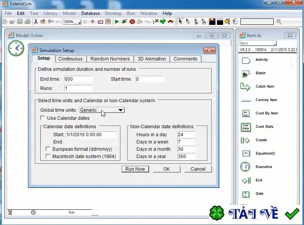Click the Pause simulation toolbar icon
Image resolution: width=304 pixels, height=225 pixels.
coord(140,22)
